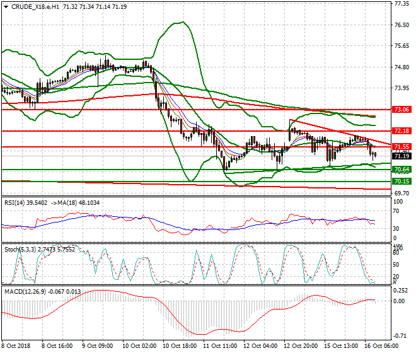This screenshot has height=353, width=416.
Task: Select the Stoch(5,3,3) indicator label
Action: click(x=40, y=249)
